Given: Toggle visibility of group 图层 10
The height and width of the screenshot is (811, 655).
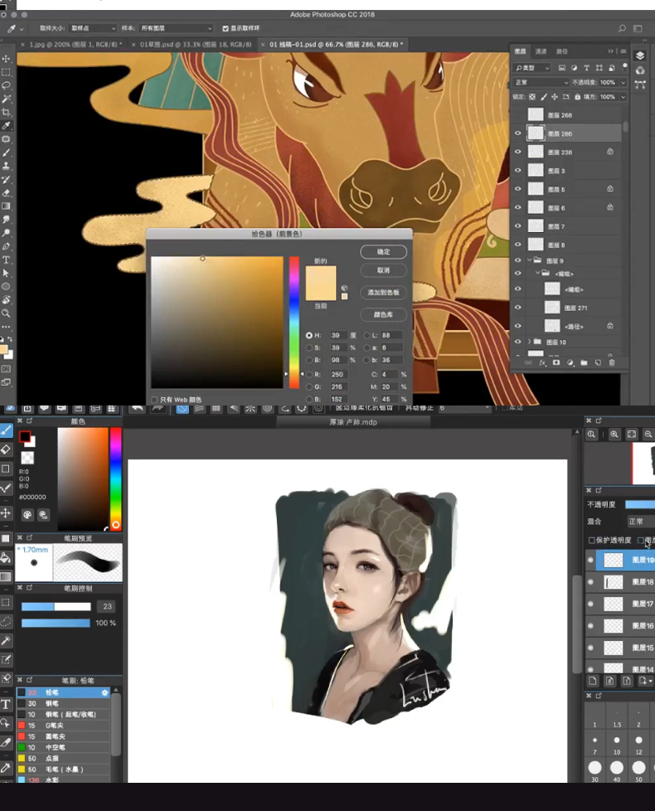Looking at the screenshot, I should coord(518,342).
